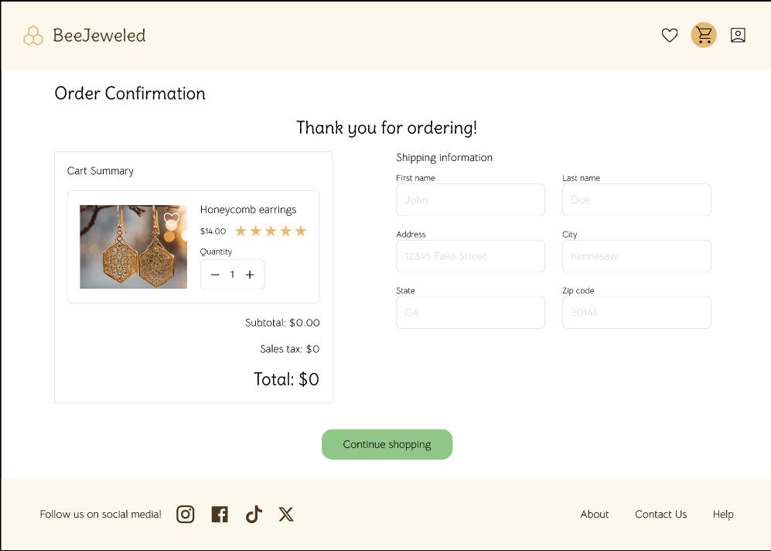Viewport: 771px width, 551px height.
Task: Open the wishlist heart icon in header
Action: [x=669, y=35]
